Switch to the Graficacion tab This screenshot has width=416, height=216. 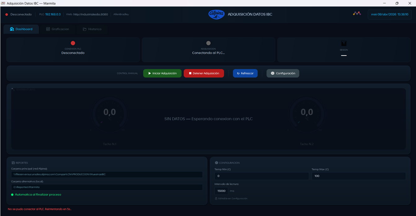58,29
